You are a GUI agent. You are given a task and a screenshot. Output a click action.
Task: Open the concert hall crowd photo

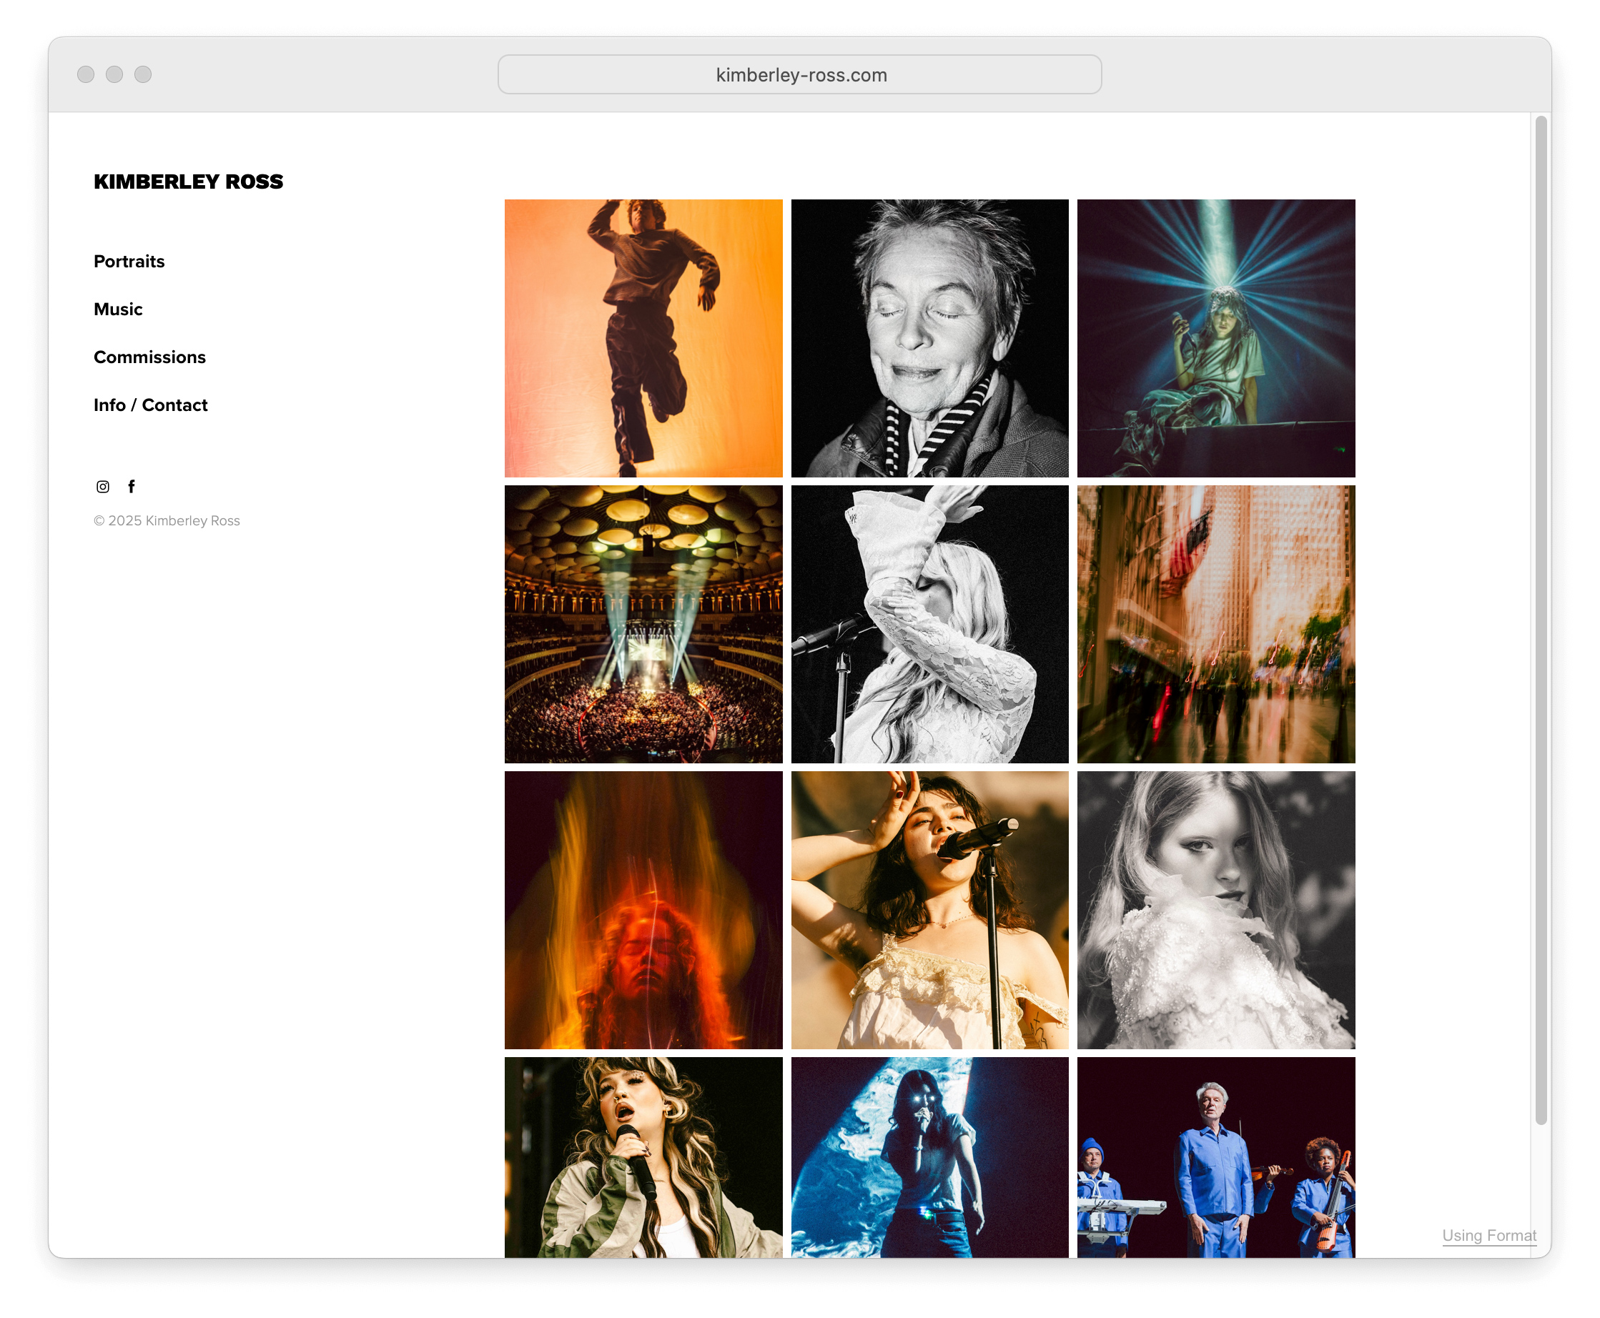643,624
